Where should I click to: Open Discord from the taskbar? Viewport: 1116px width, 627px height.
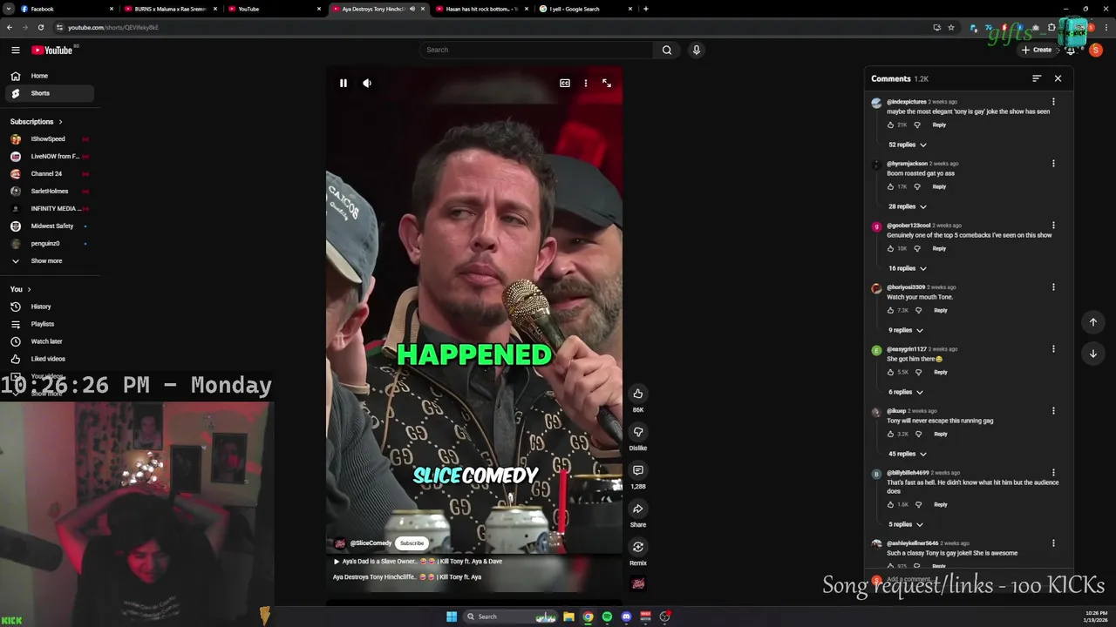(626, 617)
